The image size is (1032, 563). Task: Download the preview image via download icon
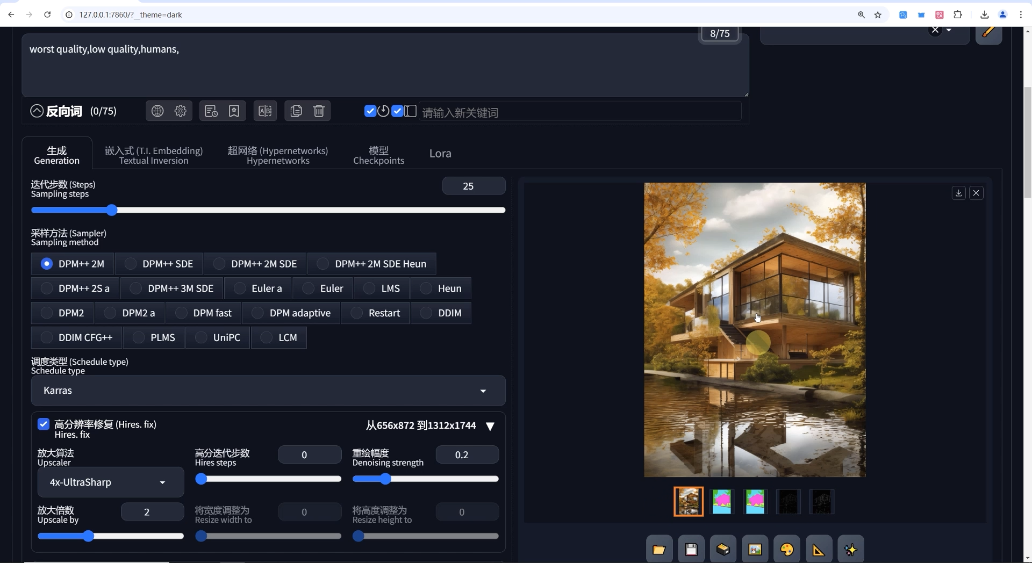point(958,193)
